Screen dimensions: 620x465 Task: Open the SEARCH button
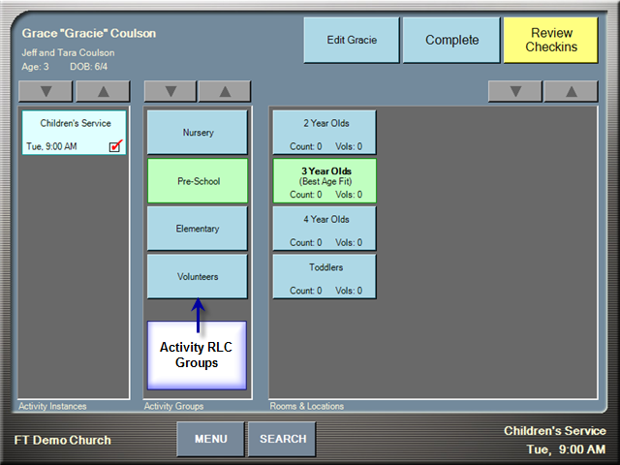(x=282, y=439)
